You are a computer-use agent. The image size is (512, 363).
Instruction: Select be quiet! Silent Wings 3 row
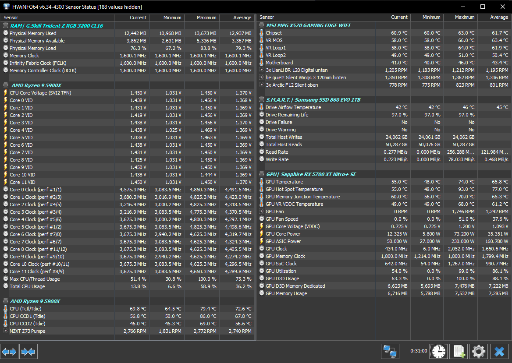[384, 78]
